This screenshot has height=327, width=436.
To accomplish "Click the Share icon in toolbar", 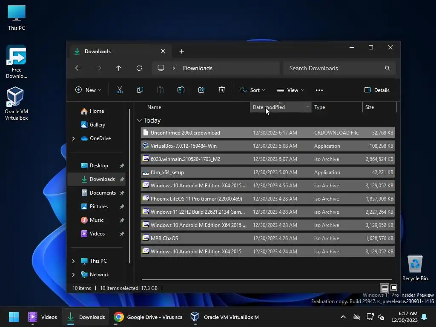I will pos(201,90).
